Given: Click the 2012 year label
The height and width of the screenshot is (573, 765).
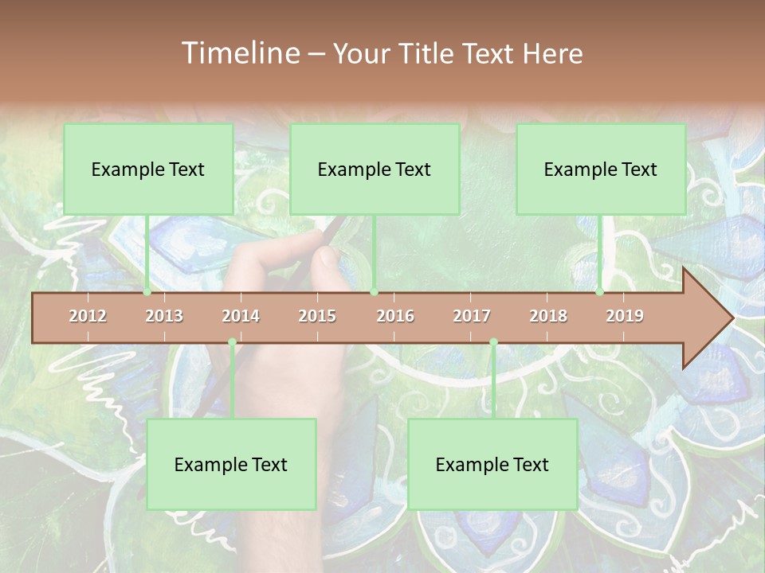Looking at the screenshot, I should pos(88,316).
